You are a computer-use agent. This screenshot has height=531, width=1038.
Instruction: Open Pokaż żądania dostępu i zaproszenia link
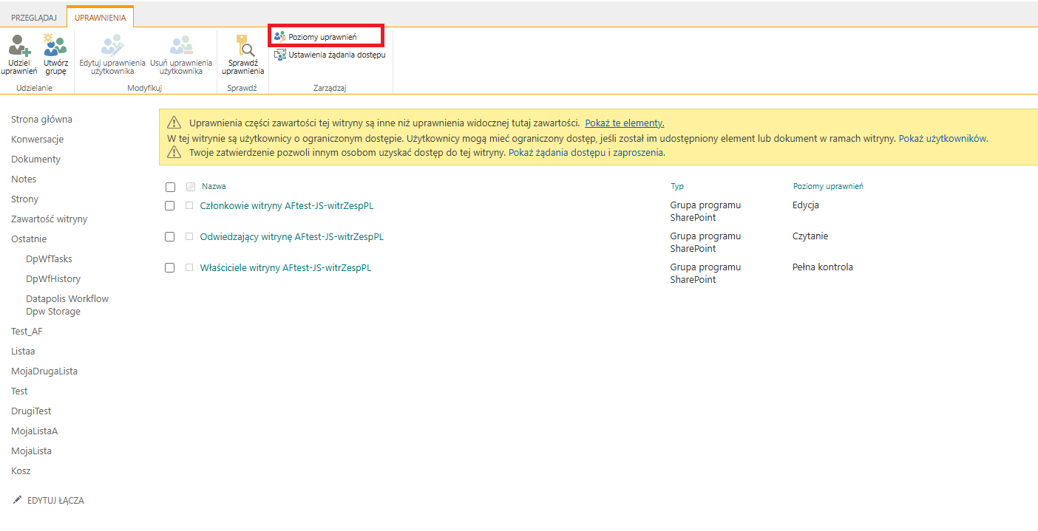586,153
